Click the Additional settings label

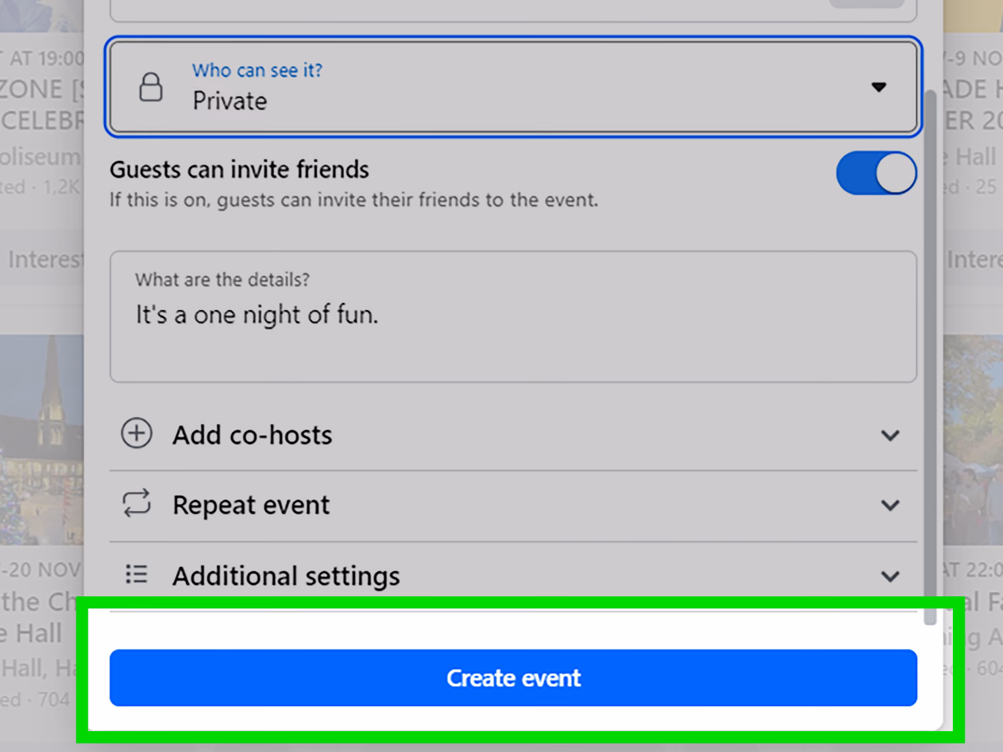click(286, 576)
